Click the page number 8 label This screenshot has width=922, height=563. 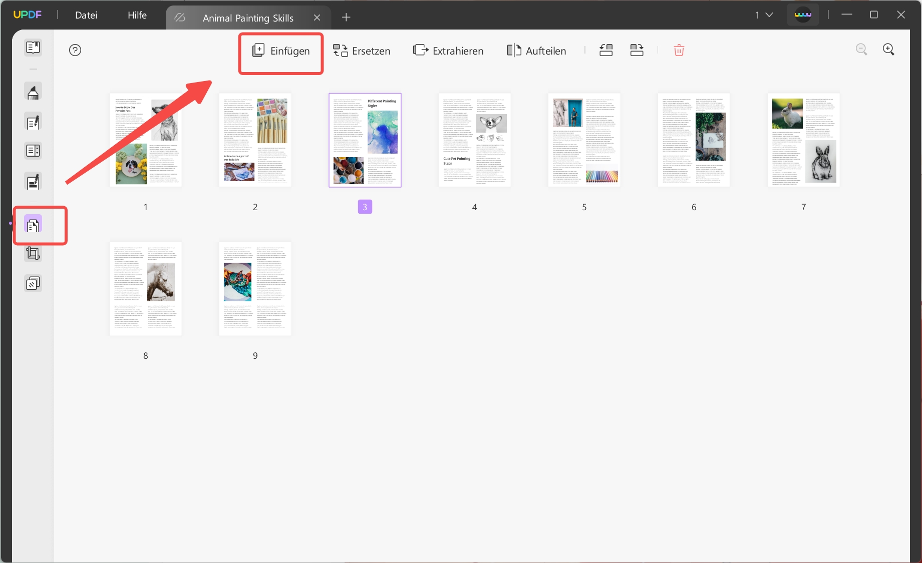(146, 355)
